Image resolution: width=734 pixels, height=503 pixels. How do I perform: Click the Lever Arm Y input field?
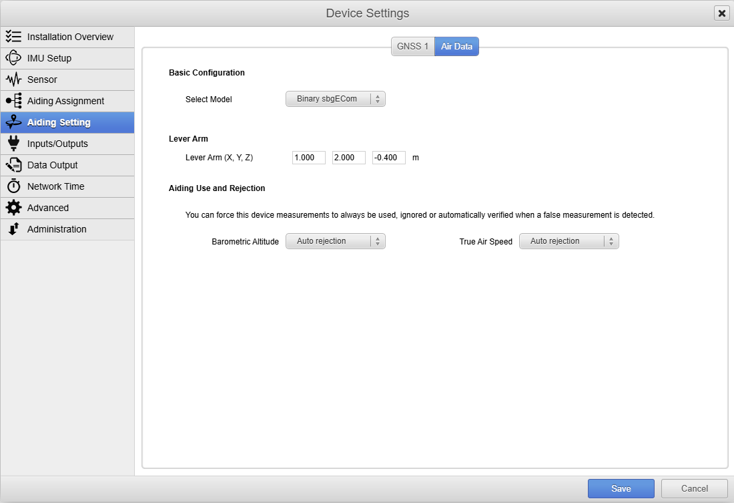coord(348,158)
